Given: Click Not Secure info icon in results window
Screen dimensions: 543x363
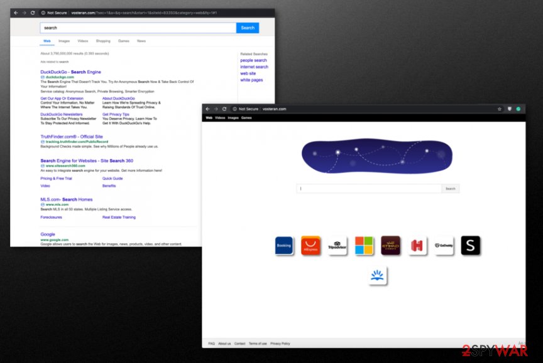Looking at the screenshot, I should [43, 13].
